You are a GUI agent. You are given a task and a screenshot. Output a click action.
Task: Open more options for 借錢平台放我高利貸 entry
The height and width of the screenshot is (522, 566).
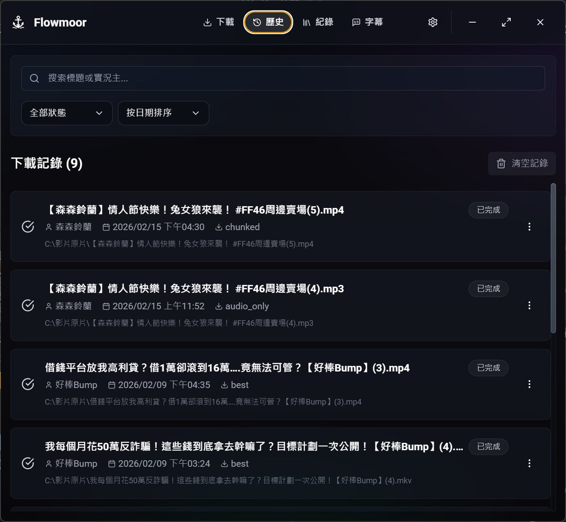coord(529,384)
